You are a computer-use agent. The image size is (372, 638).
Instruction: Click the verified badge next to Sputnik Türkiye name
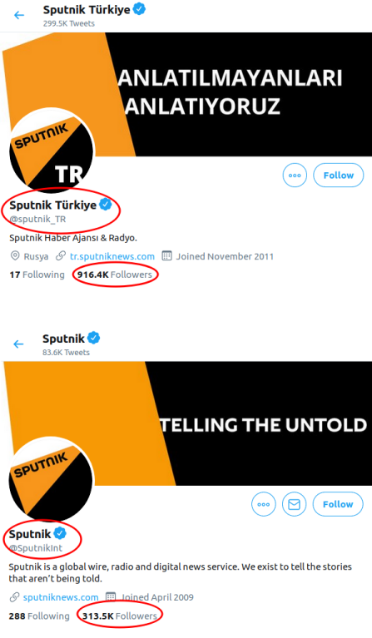click(x=106, y=205)
